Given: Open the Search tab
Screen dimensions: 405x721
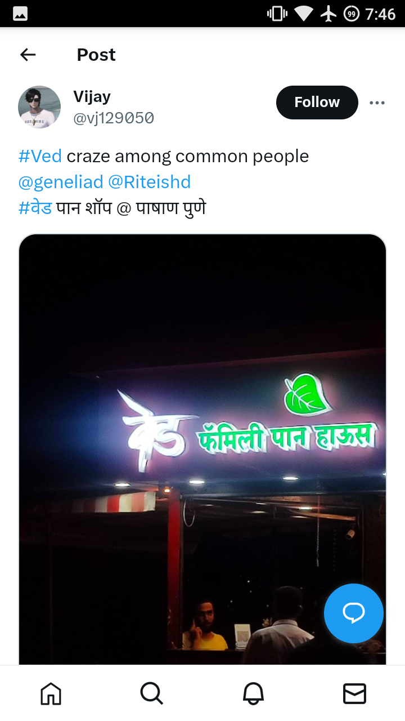Looking at the screenshot, I should (152, 693).
